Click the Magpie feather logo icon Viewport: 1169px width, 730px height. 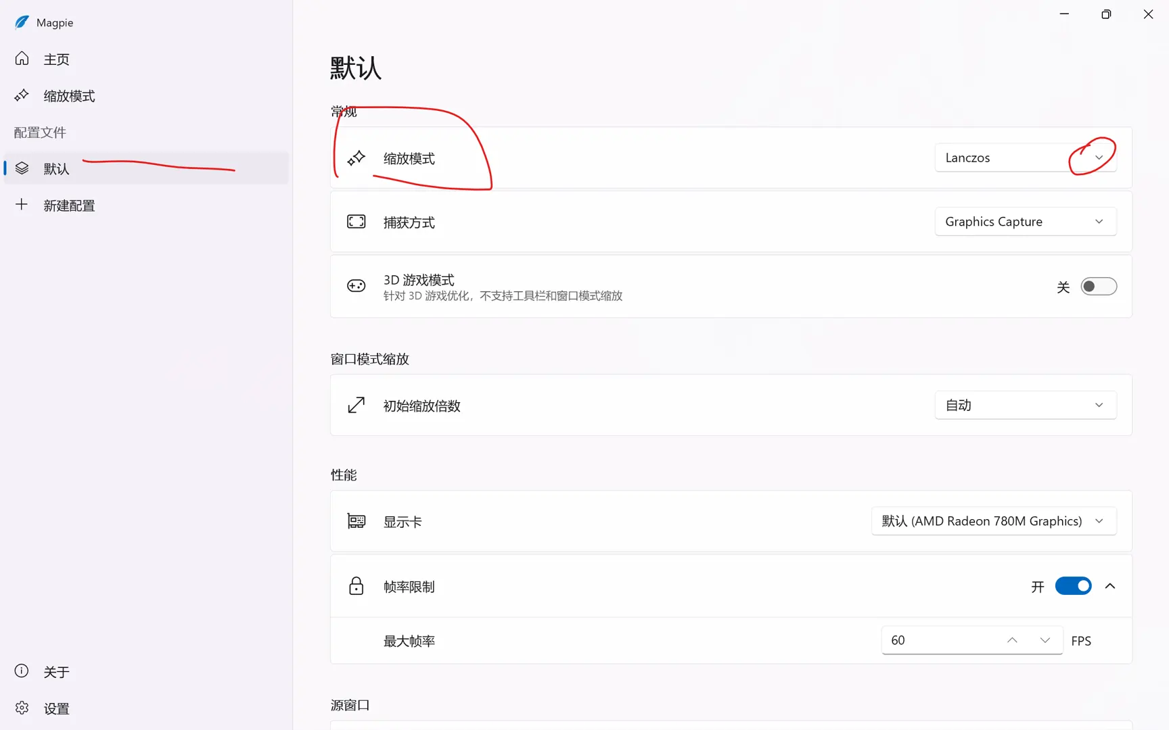22,22
